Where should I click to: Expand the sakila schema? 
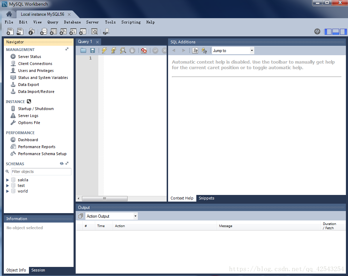[8, 180]
